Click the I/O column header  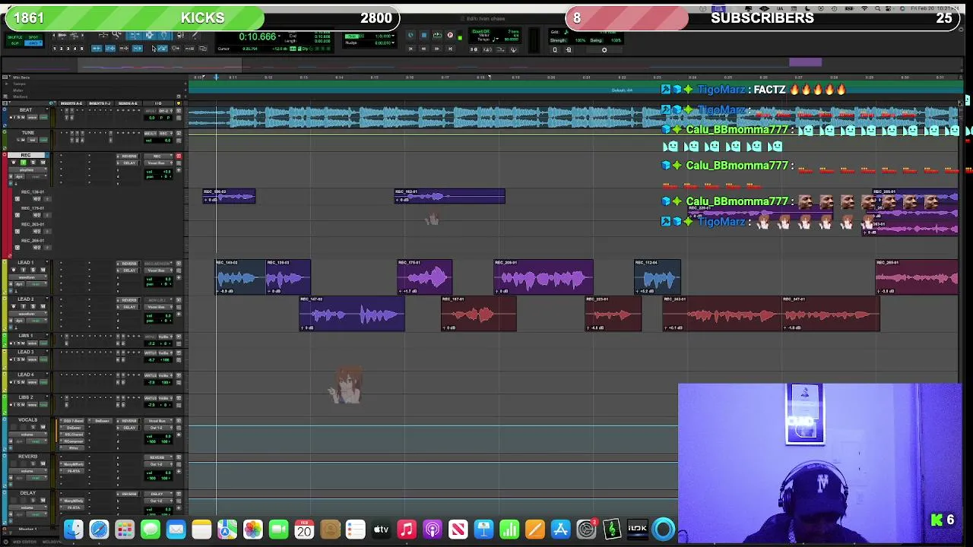(159, 103)
